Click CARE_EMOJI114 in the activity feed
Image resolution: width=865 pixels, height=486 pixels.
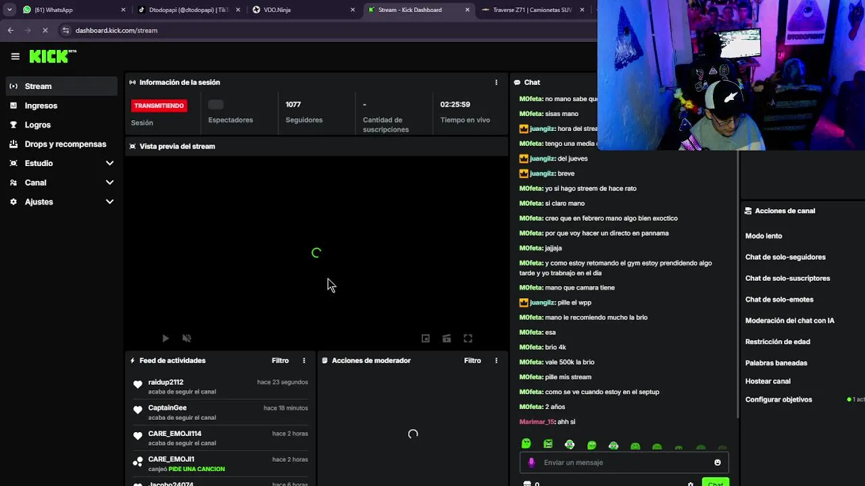(x=174, y=433)
